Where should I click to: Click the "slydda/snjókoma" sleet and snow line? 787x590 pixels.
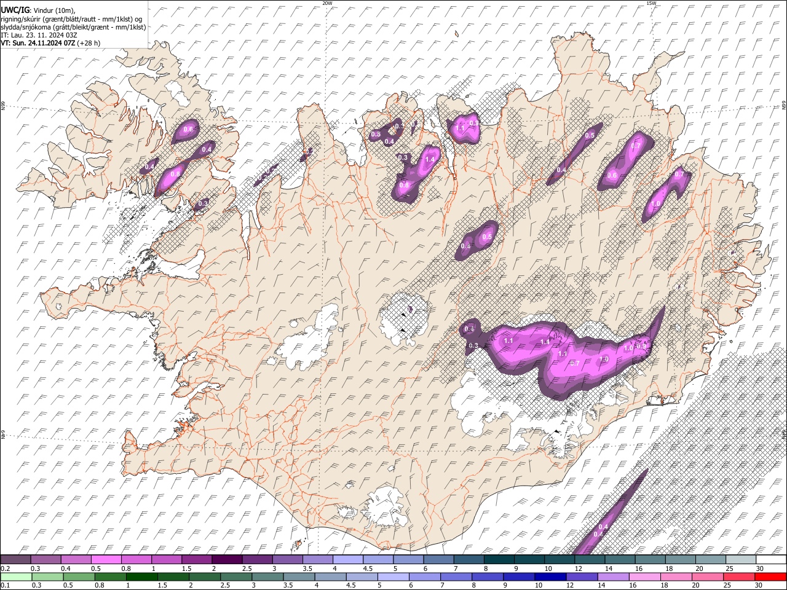point(73,27)
